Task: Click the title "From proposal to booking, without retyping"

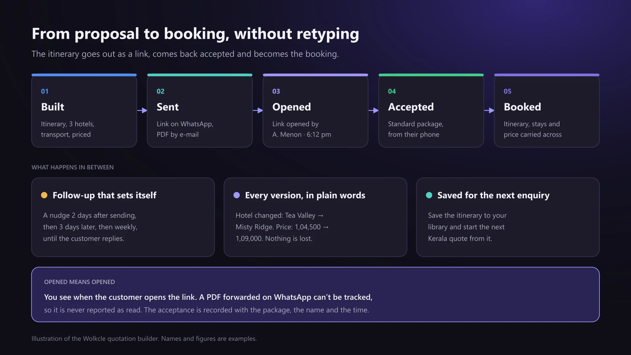Action: click(x=195, y=34)
